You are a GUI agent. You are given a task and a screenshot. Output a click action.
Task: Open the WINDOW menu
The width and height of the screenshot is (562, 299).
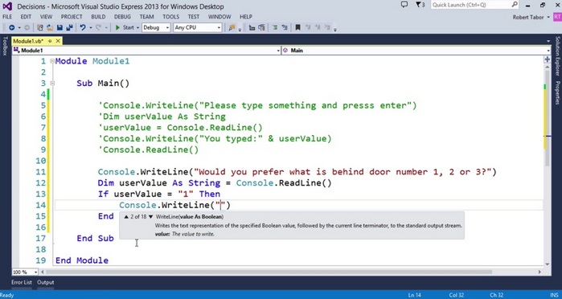point(219,17)
